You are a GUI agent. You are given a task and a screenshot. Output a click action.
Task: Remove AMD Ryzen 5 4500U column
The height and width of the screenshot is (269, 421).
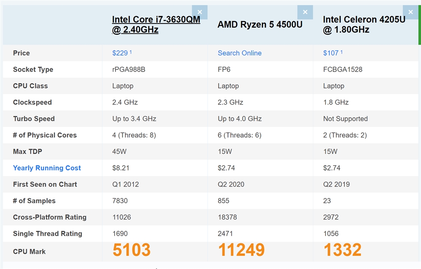(x=305, y=12)
